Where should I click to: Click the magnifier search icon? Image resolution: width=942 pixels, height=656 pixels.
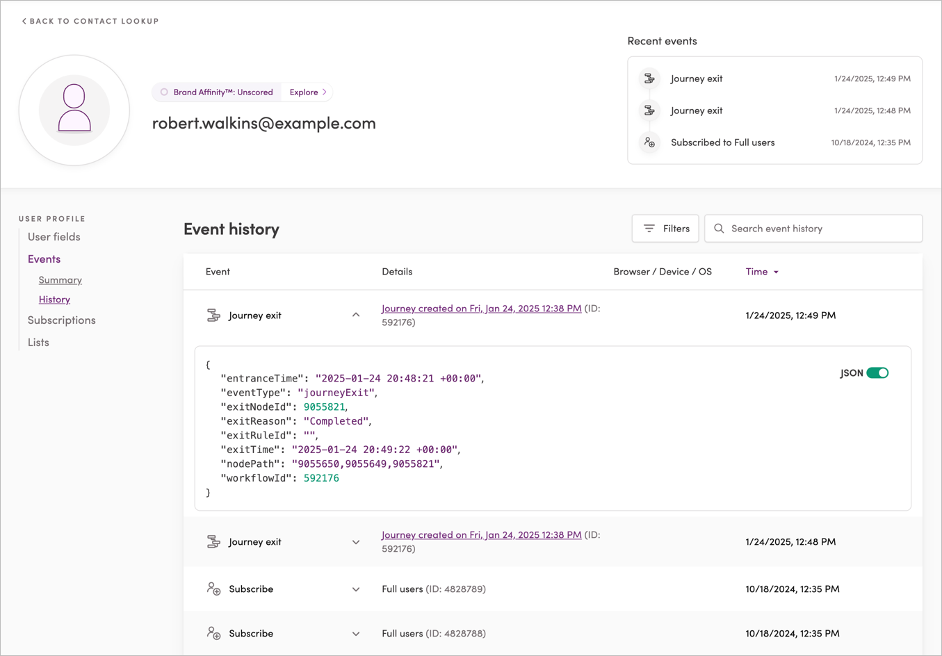coord(719,229)
